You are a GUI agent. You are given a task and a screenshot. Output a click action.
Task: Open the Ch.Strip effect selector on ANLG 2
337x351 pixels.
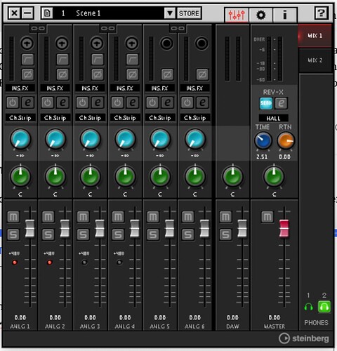pyautogui.click(x=55, y=118)
